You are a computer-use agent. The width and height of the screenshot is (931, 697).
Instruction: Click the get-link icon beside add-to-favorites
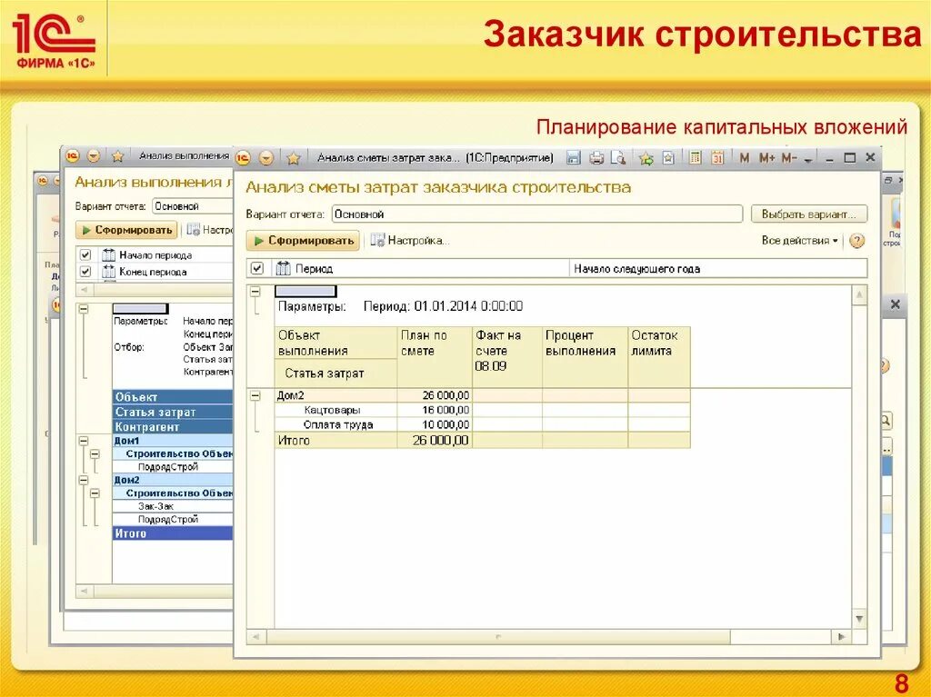tap(668, 158)
